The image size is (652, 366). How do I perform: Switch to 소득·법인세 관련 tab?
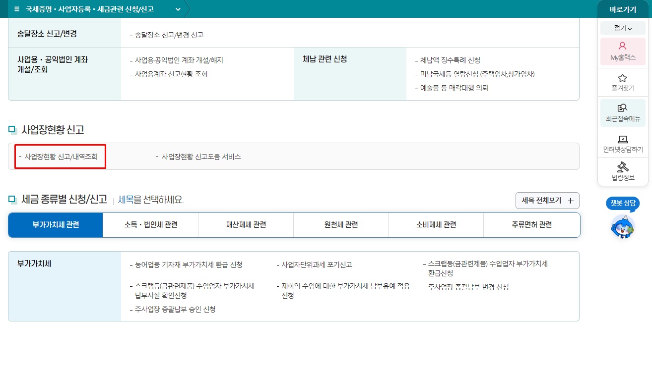tap(149, 224)
